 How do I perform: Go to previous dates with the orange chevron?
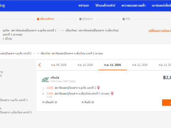click(x=40, y=65)
